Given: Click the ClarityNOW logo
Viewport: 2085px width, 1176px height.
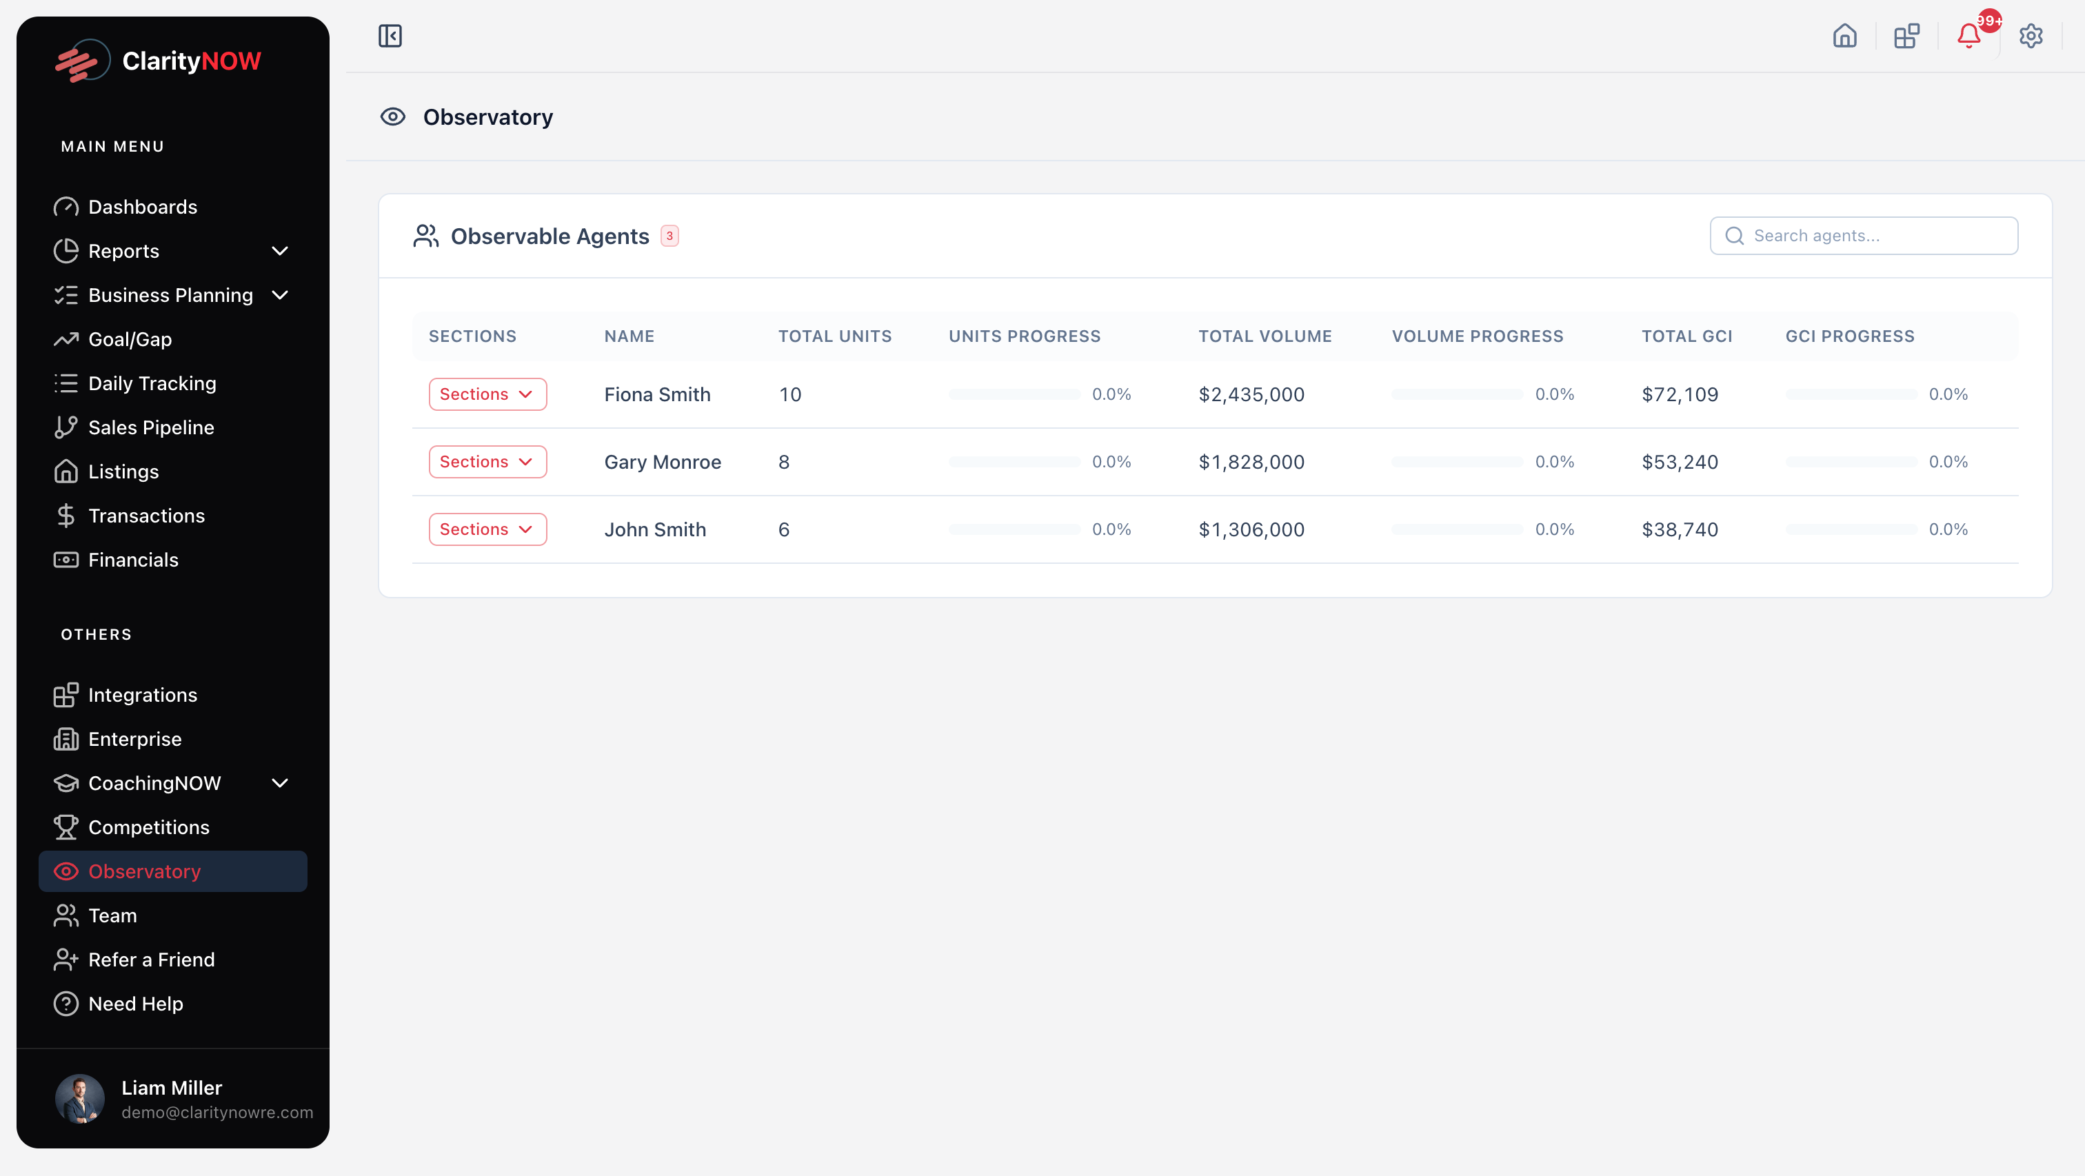Looking at the screenshot, I should [x=159, y=61].
